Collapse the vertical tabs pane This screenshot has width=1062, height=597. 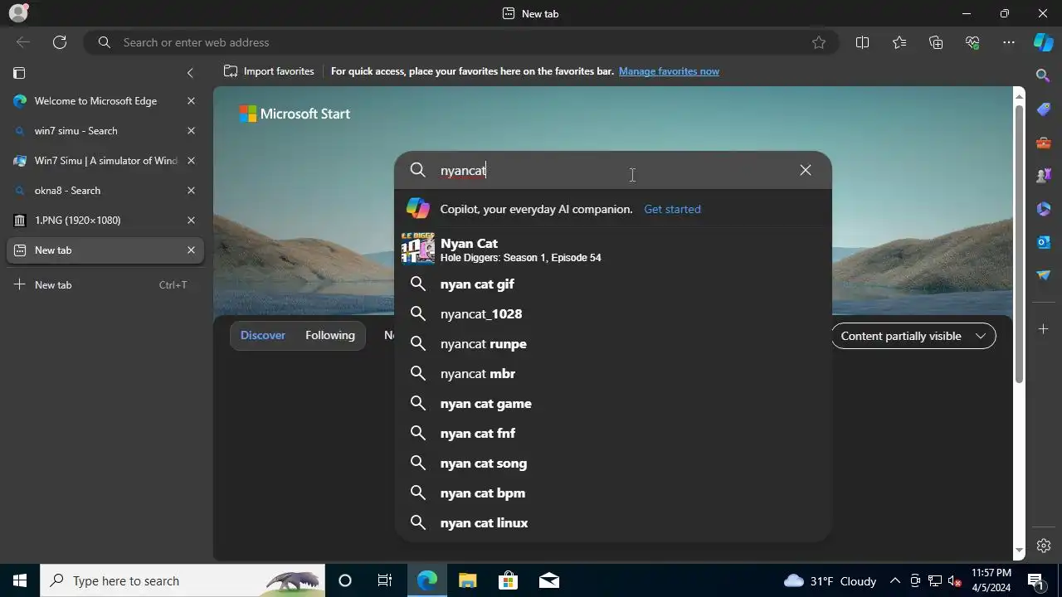[x=190, y=73]
